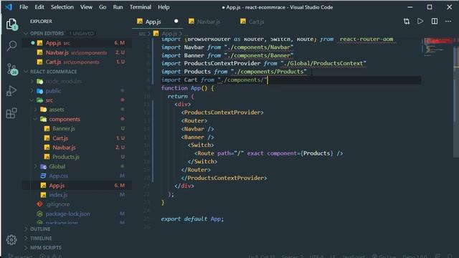Image resolution: width=459 pixels, height=258 pixels.
Task: Open the File menu
Action: coord(24,7)
